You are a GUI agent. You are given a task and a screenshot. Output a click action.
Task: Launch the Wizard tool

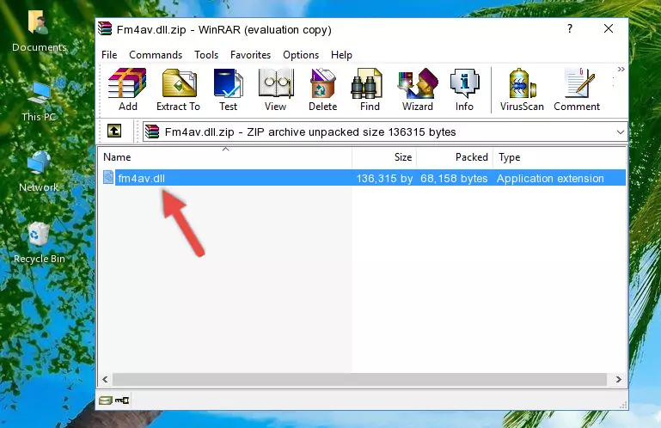418,90
